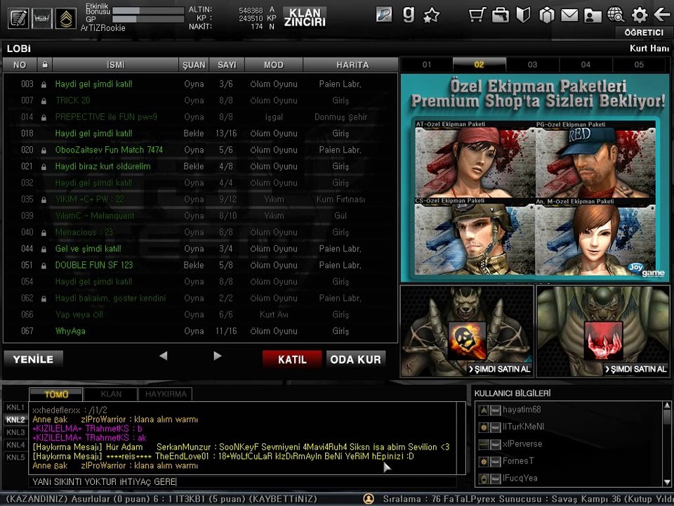Image resolution: width=674 pixels, height=506 pixels.
Task: Open the weapon briefcase inventory icon
Action: (x=501, y=15)
